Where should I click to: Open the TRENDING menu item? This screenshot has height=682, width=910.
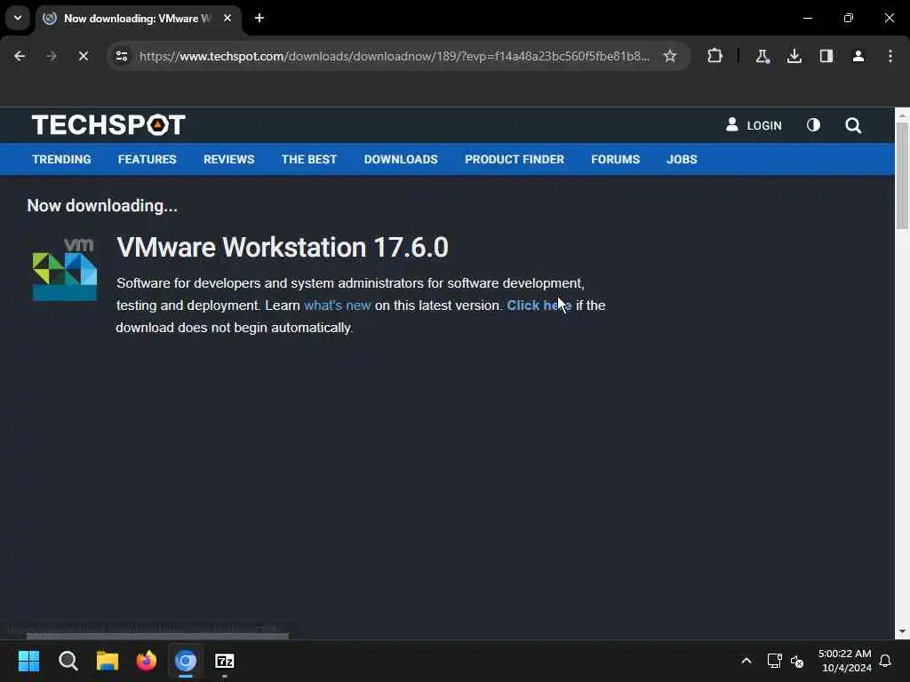tap(61, 160)
